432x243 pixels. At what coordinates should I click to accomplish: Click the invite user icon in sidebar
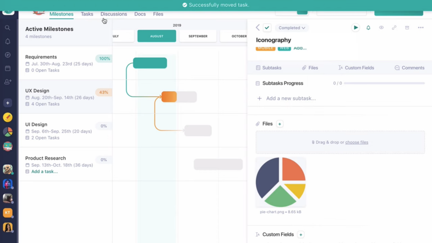pos(8,82)
